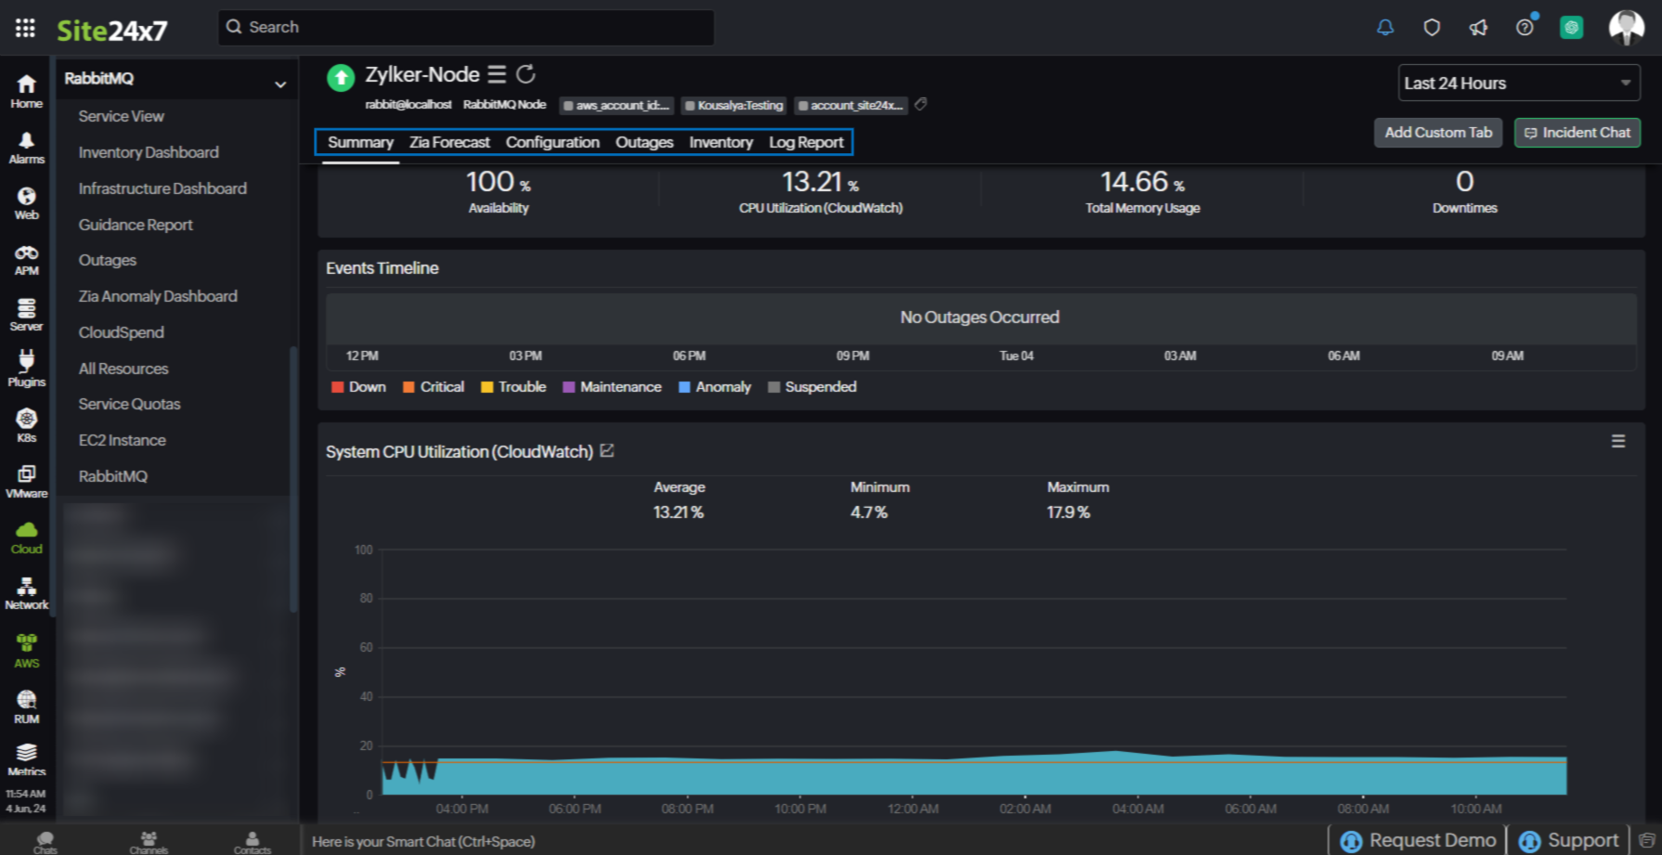Click inside the Smart Chat input field

pyautogui.click(x=557, y=841)
